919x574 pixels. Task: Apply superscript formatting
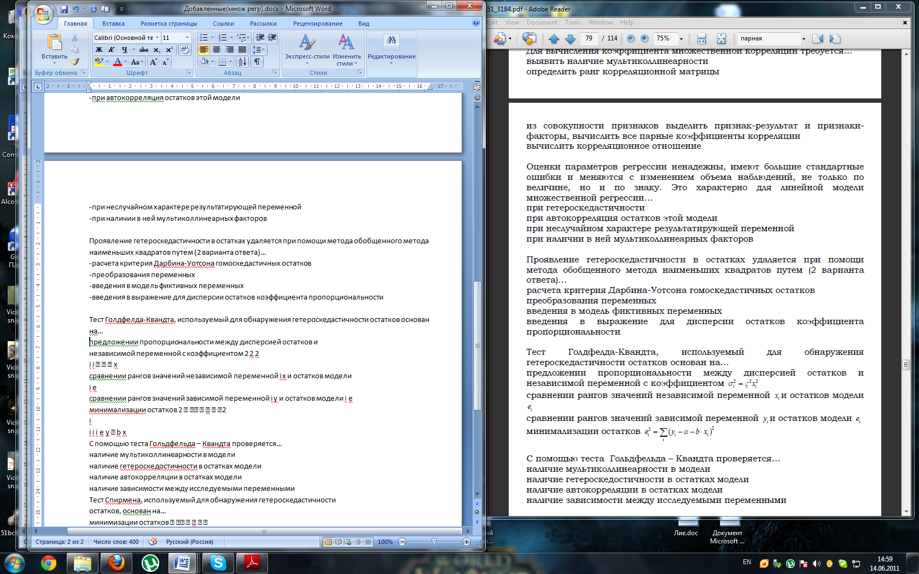pyautogui.click(x=169, y=50)
